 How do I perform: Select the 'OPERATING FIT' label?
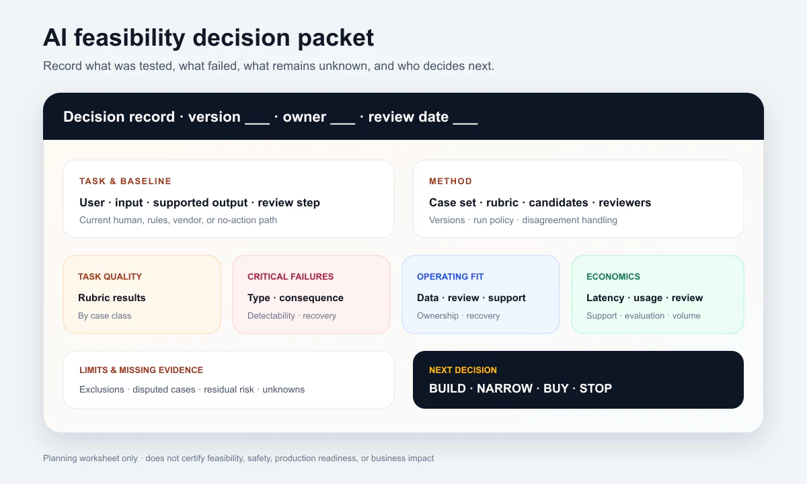click(x=450, y=276)
